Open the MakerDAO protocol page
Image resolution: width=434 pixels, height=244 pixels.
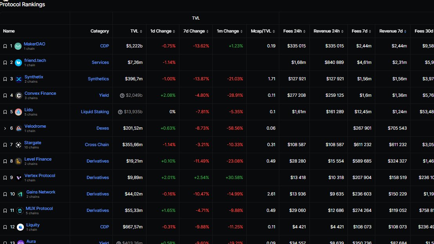34,44
